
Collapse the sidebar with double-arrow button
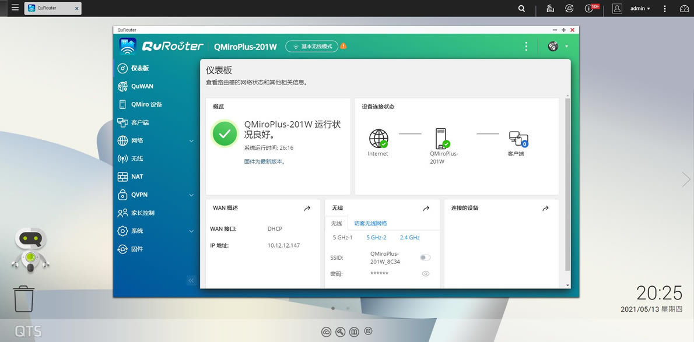click(x=191, y=280)
